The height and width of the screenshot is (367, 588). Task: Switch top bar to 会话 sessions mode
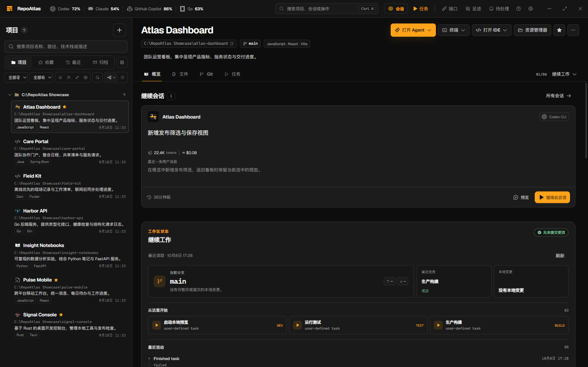(x=396, y=9)
